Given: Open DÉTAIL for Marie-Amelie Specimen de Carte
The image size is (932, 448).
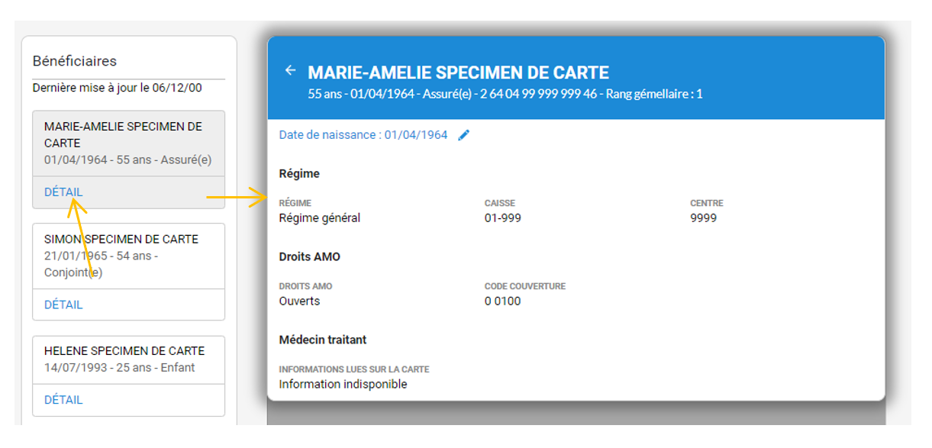Looking at the screenshot, I should coord(63,192).
